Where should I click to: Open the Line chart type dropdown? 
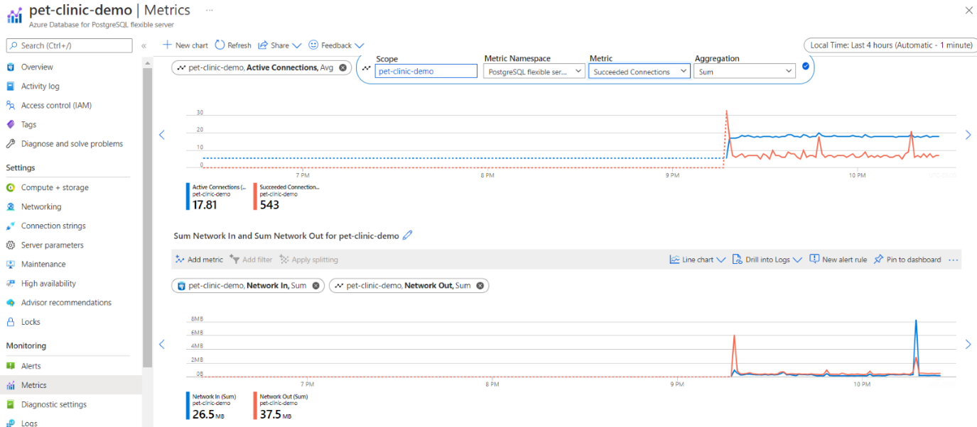[698, 260]
